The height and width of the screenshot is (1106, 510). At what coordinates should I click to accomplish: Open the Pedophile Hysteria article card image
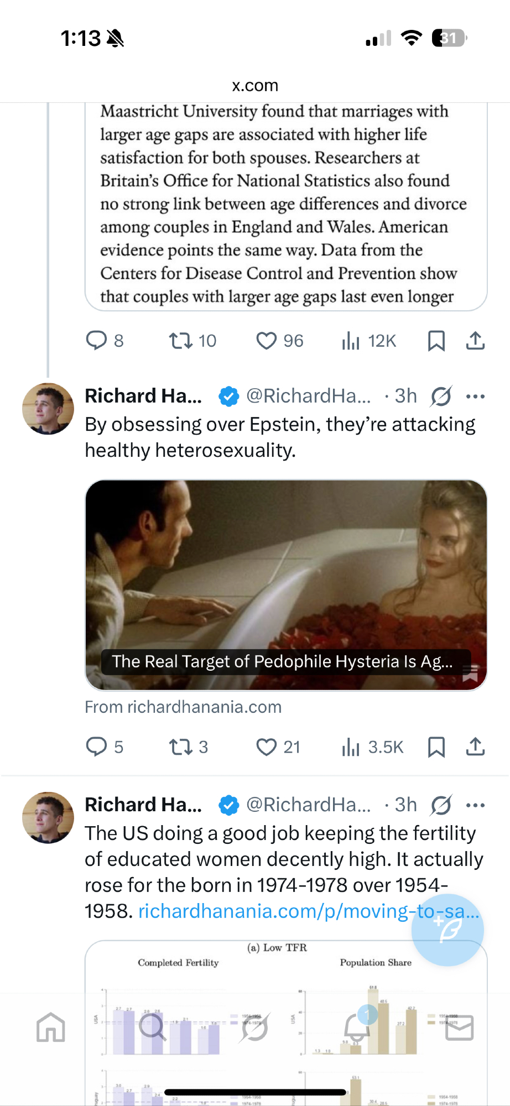coord(286,585)
